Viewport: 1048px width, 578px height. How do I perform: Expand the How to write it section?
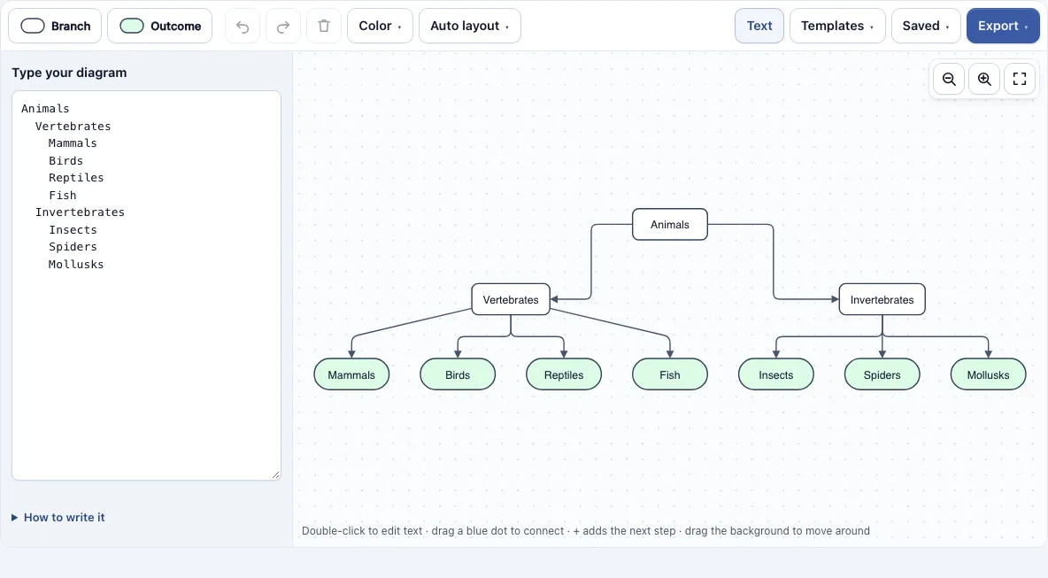pyautogui.click(x=58, y=517)
